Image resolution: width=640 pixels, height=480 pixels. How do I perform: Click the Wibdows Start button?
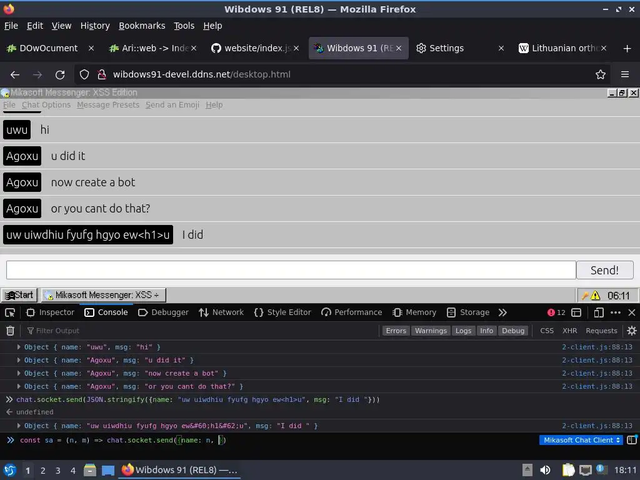click(19, 295)
